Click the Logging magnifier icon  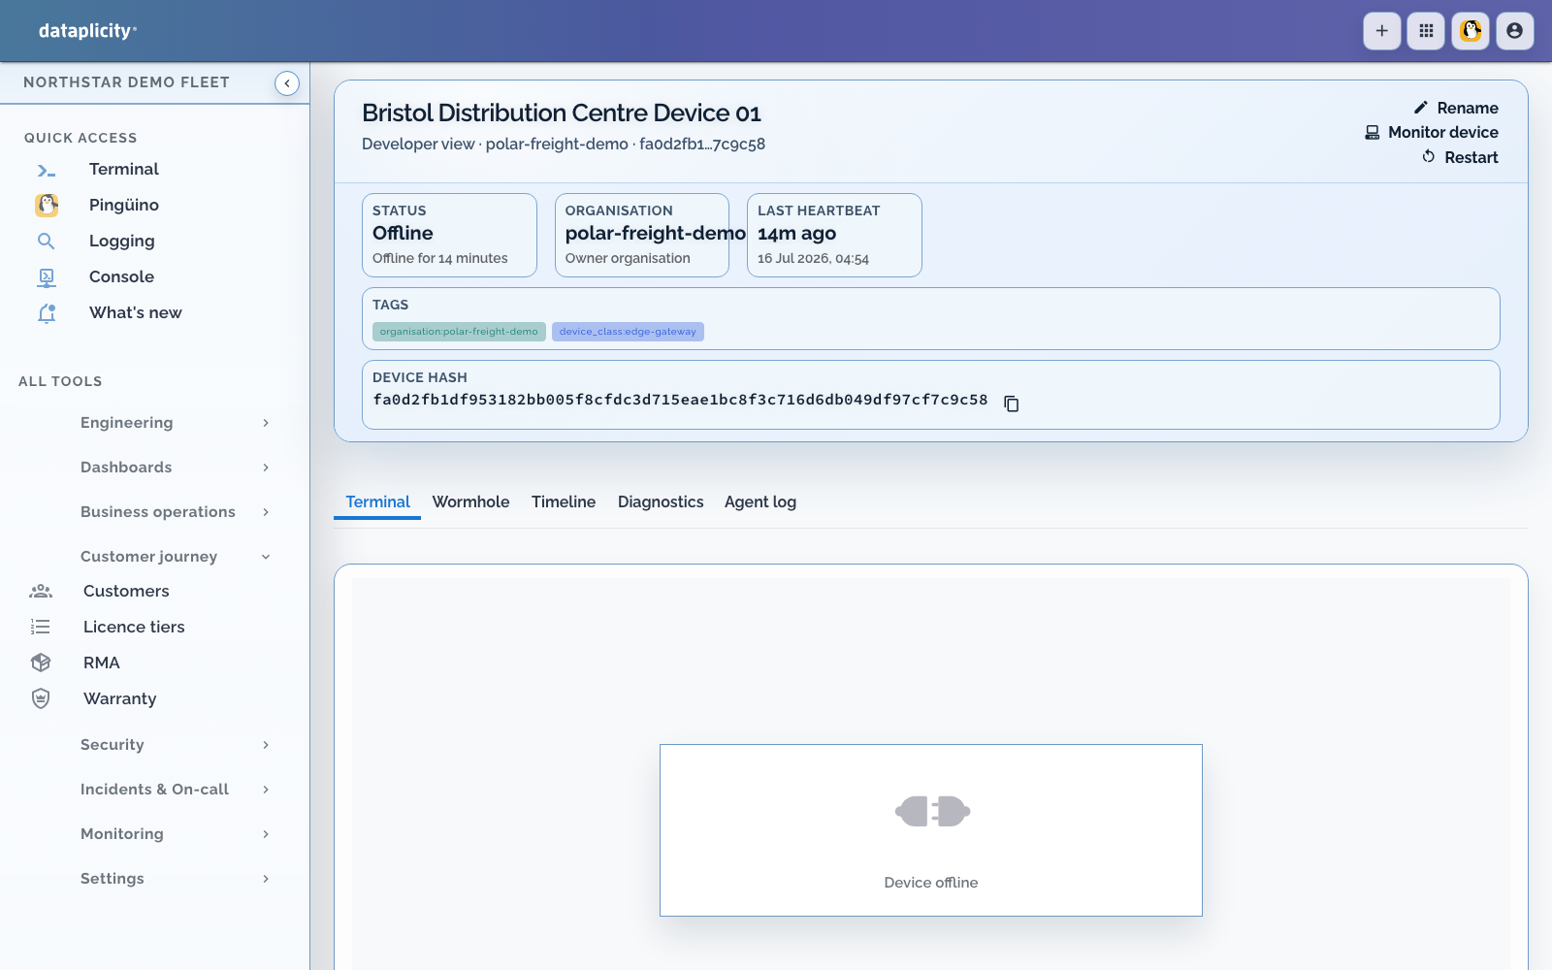tap(47, 242)
